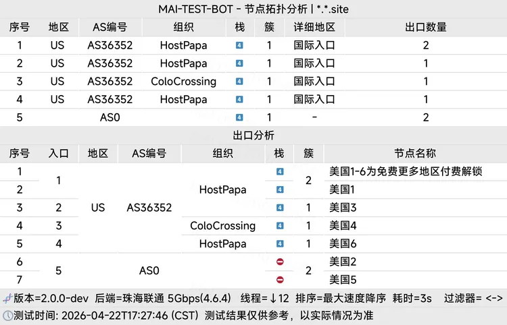The height and width of the screenshot is (325, 507).
Task: Click the 过滤器 filter indicator
Action: pos(473,298)
